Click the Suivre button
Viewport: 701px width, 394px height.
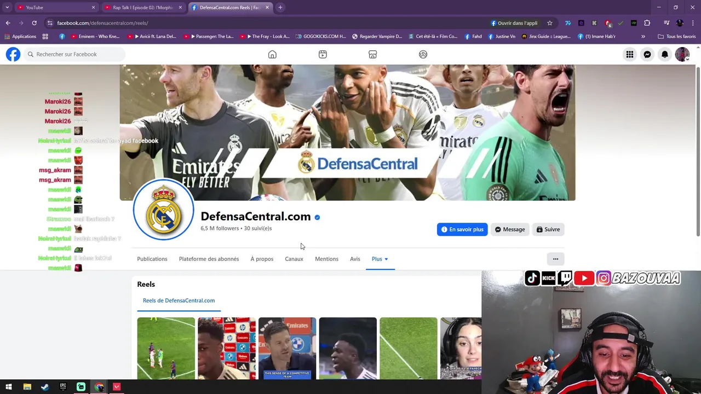coord(548,229)
